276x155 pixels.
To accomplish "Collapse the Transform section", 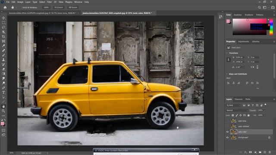I will pyautogui.click(x=227, y=53).
